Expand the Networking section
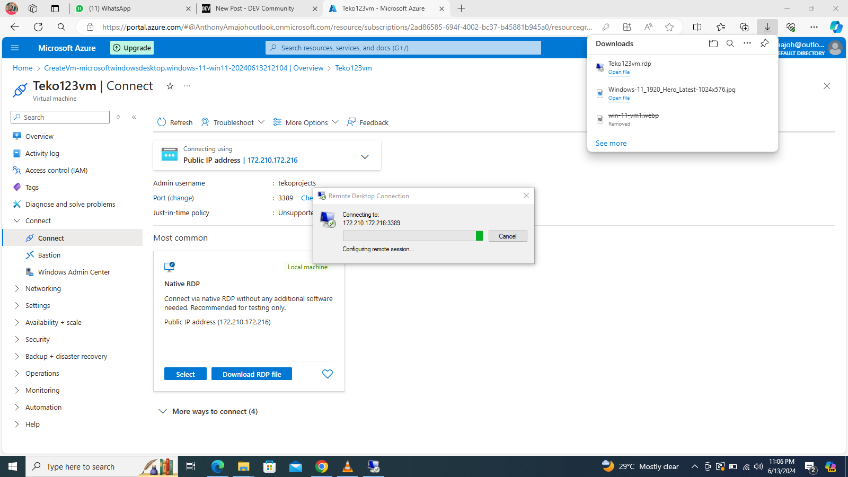The height and width of the screenshot is (477, 848). pos(17,288)
